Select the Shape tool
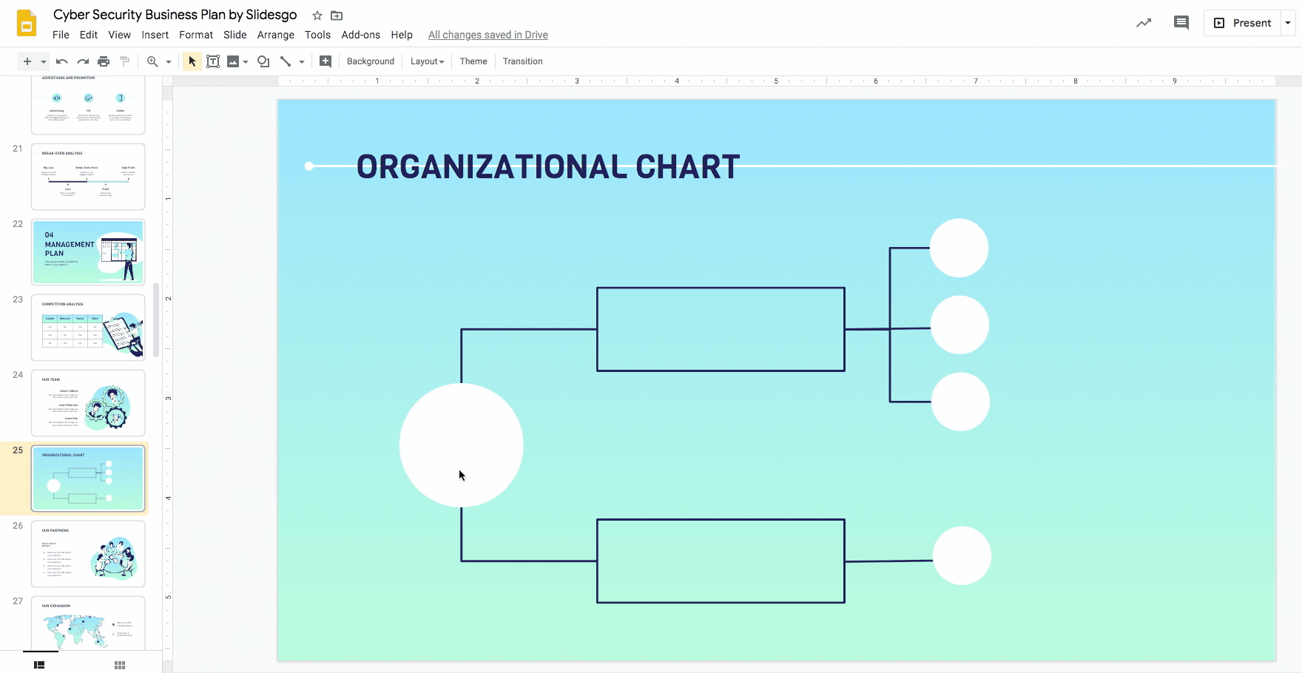 coord(263,61)
